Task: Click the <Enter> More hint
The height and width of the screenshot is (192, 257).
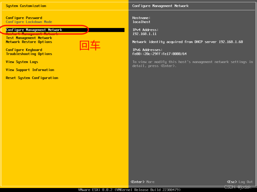Action: click(x=143, y=182)
